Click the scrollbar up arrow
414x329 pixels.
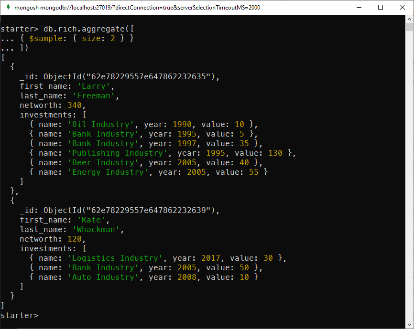point(409,19)
